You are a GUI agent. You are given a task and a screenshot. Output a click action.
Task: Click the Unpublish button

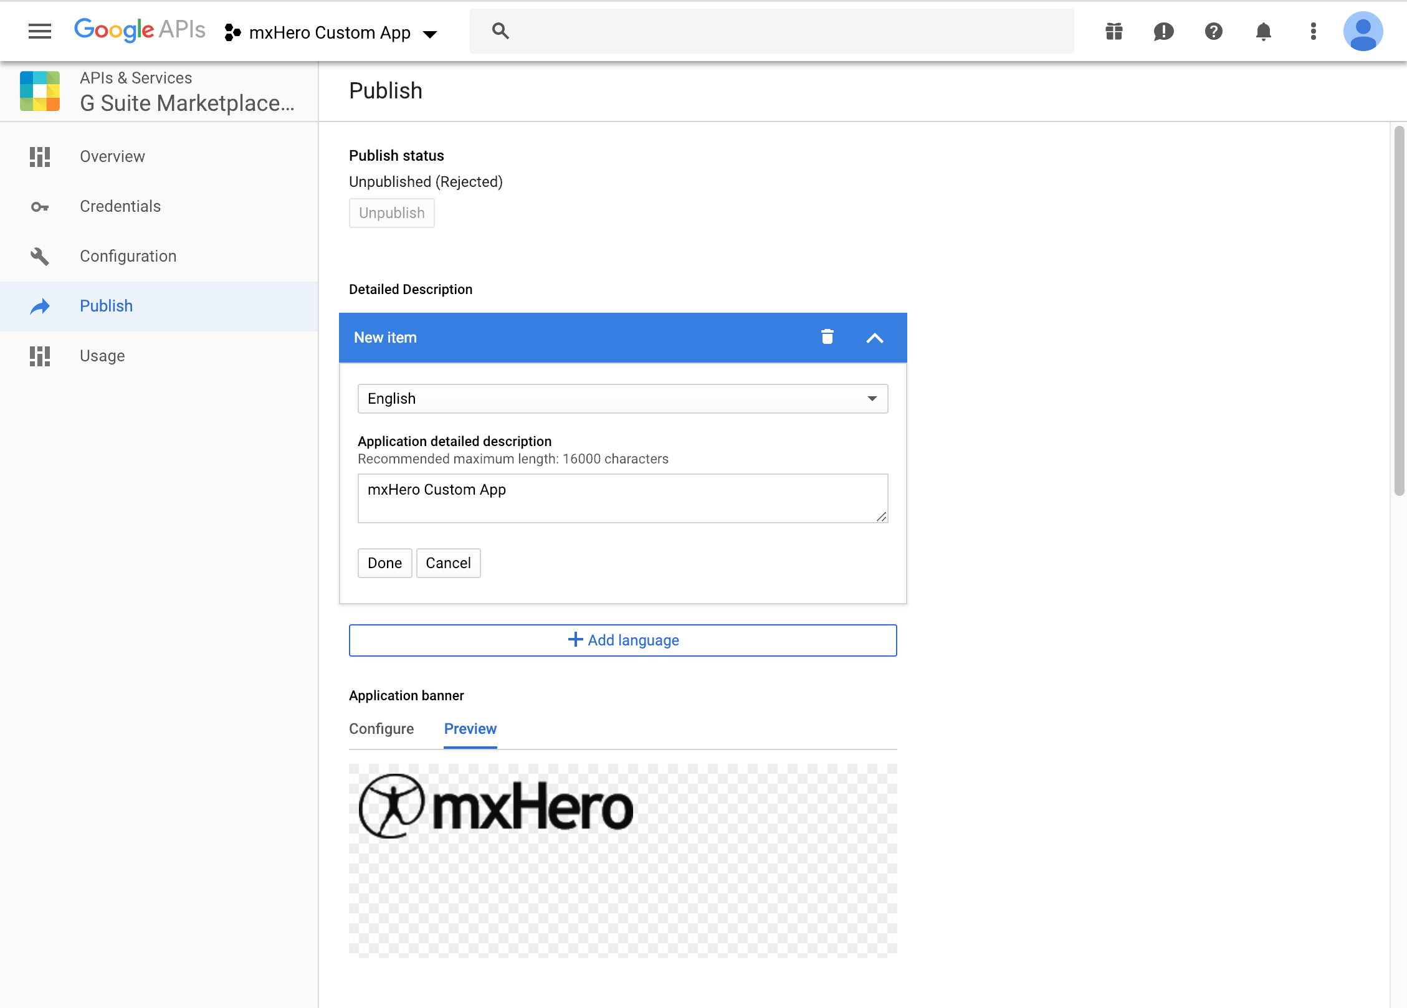[x=391, y=213]
